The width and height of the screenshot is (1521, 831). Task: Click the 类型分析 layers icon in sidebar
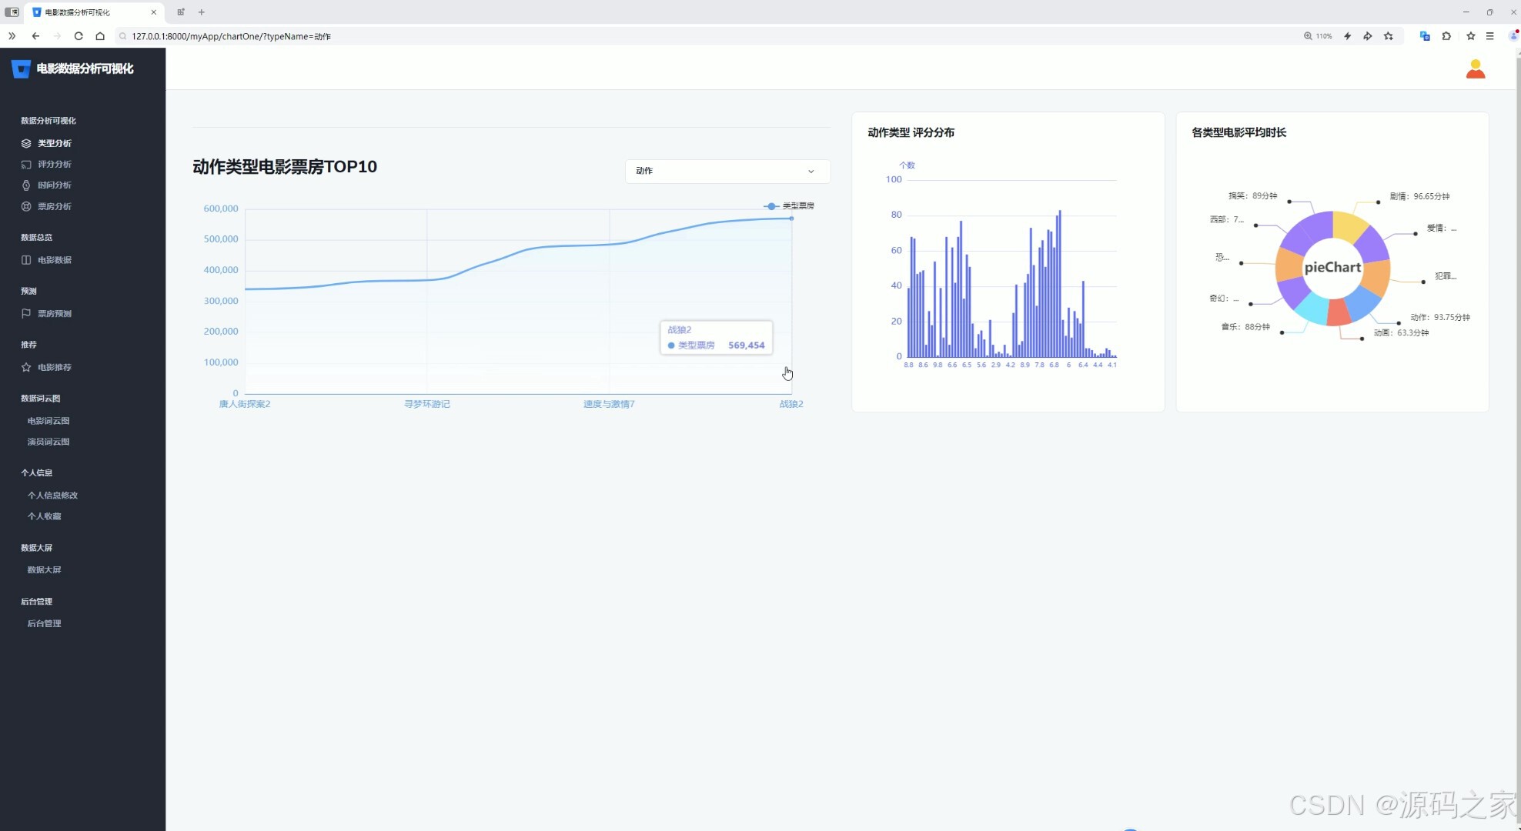click(x=26, y=143)
